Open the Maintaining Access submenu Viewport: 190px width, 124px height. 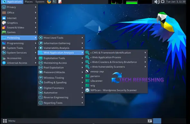pos(61,63)
